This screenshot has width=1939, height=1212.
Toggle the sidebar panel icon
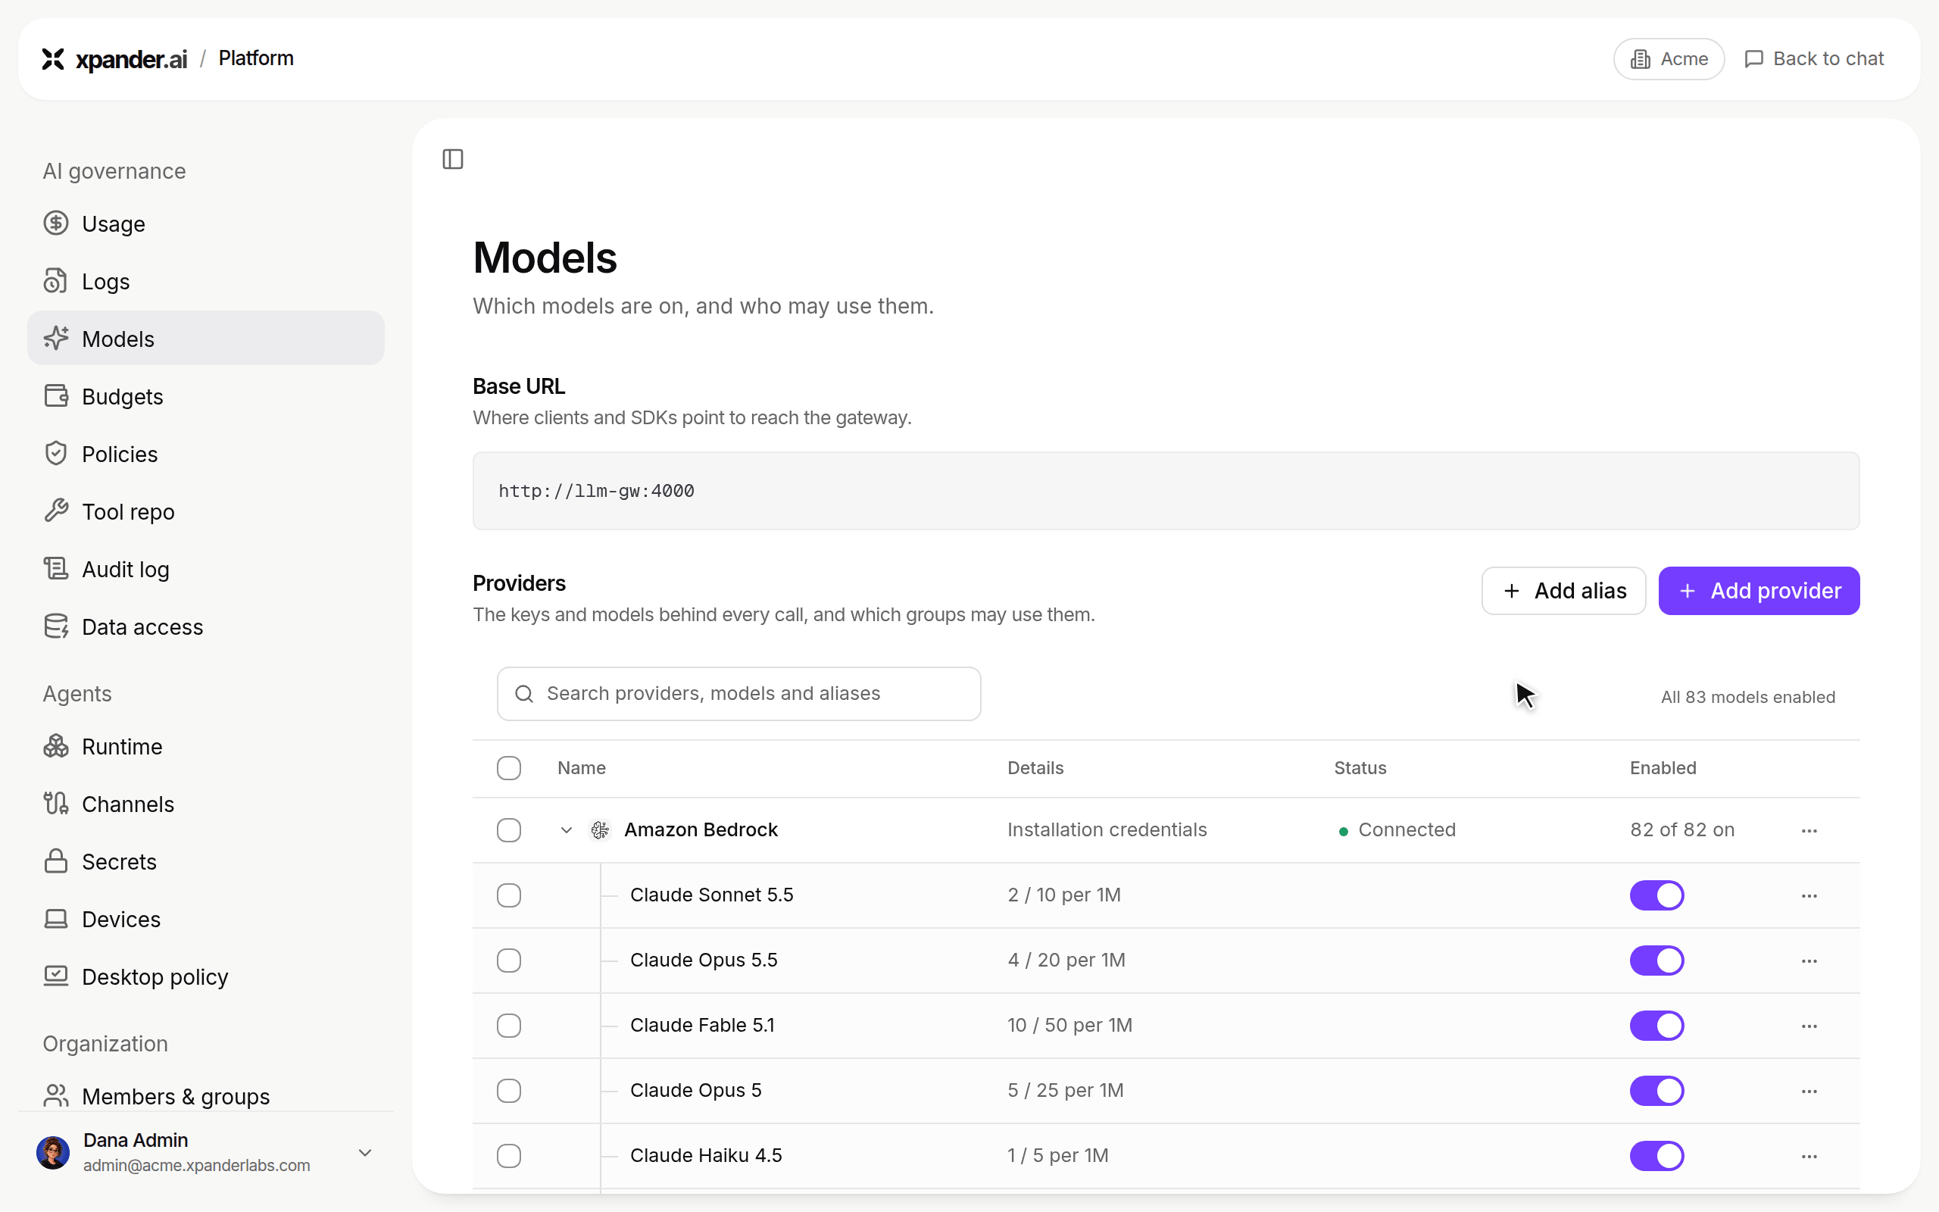[453, 160]
